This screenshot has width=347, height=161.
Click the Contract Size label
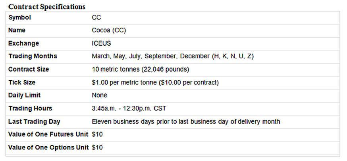29,69
